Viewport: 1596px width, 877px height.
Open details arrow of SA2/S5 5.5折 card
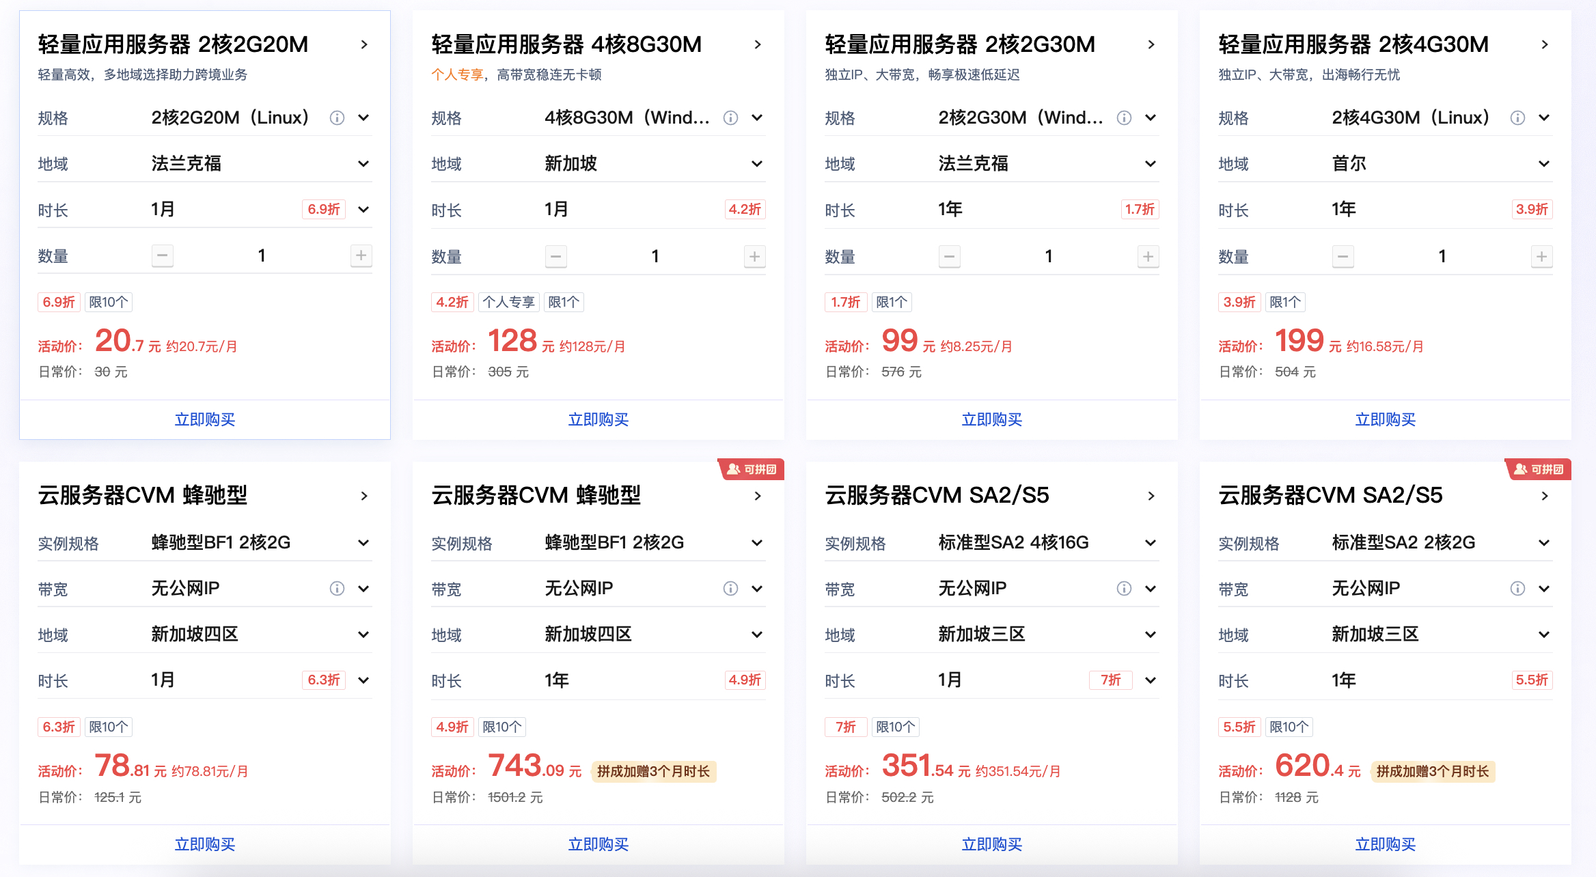[1545, 496]
